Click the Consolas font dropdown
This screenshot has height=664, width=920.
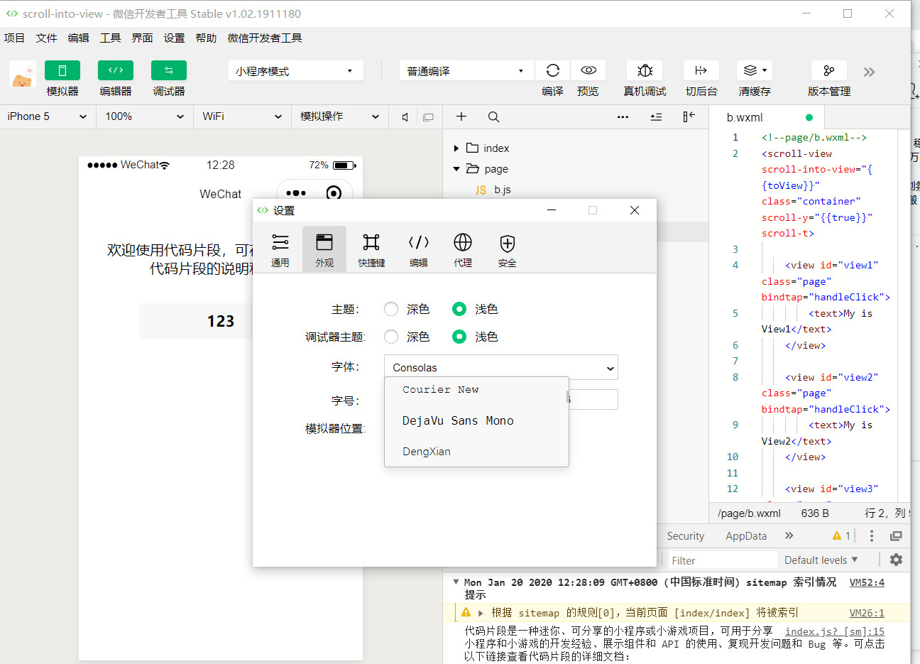click(x=501, y=367)
